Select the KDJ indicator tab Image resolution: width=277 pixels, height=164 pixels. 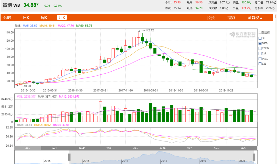(x=55, y=148)
